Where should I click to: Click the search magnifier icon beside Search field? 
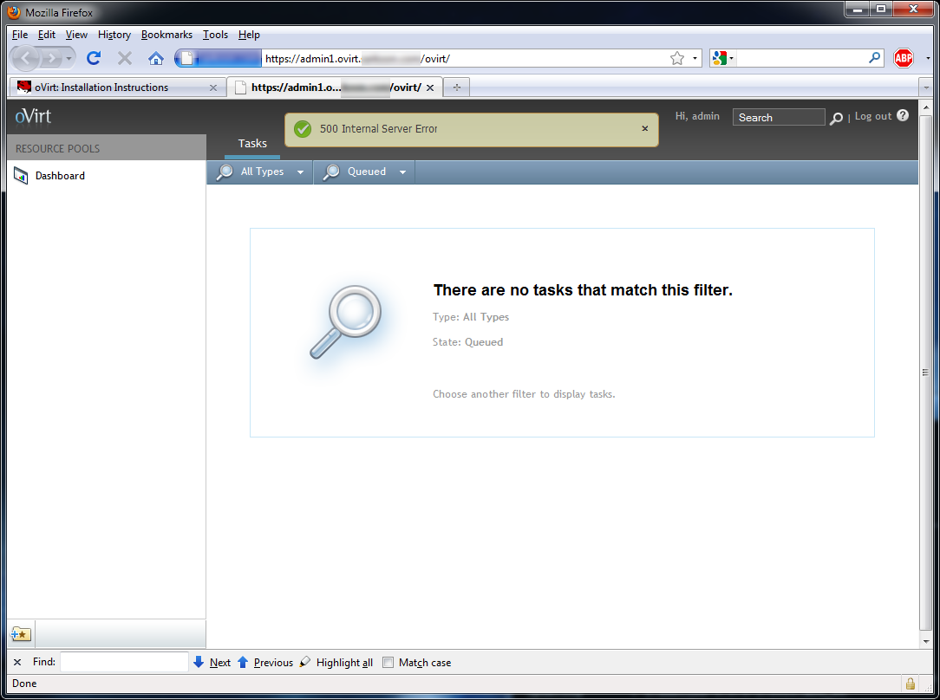coord(836,118)
